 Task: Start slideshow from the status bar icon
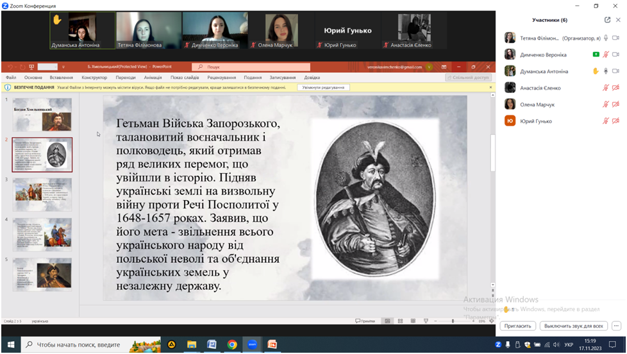point(426,321)
